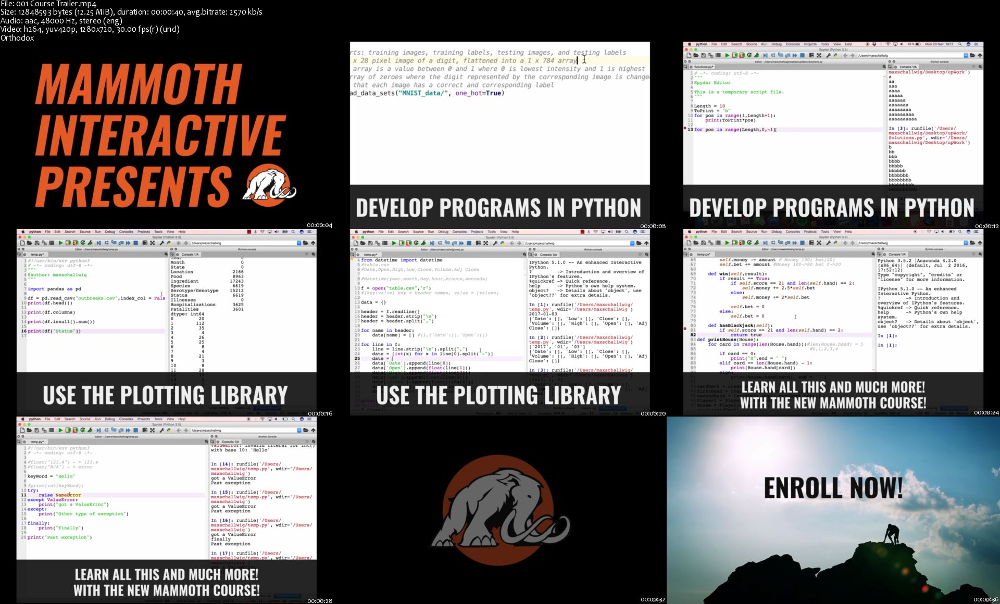Viewport: 1000px width, 604px height.
Task: Click the Run file play icon in Solutions.py frame
Action: click(x=727, y=55)
